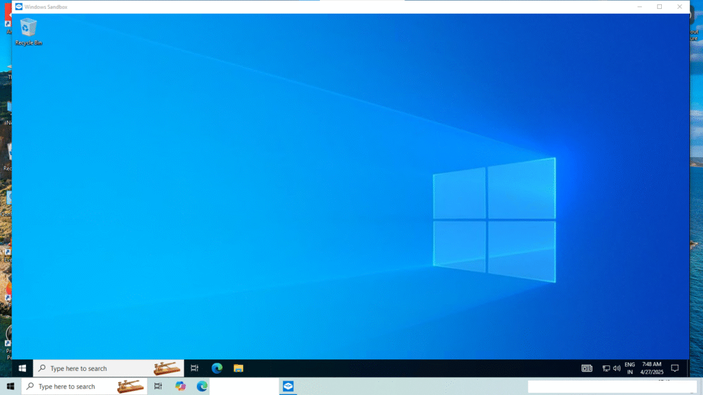The height and width of the screenshot is (395, 703).
Task: Select the Recycle Bin desktop icon in the sandbox
Action: coord(28,32)
